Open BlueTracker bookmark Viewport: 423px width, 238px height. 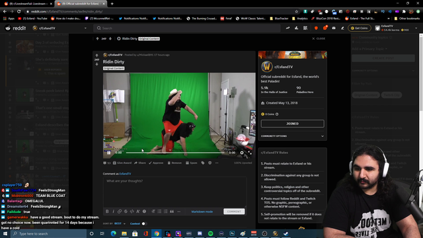[x=279, y=19]
